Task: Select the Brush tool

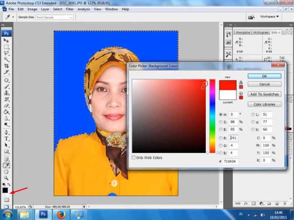Action: click(x=6, y=86)
